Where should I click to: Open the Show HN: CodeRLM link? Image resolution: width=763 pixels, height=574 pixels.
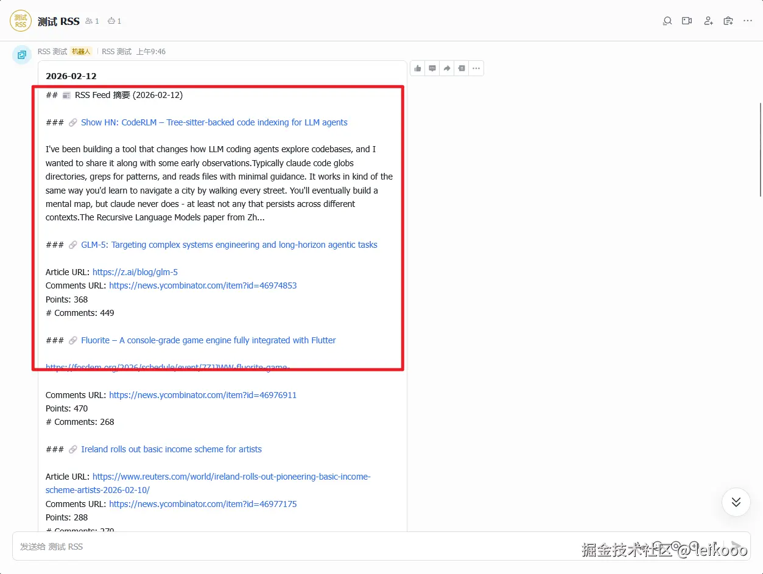click(214, 122)
